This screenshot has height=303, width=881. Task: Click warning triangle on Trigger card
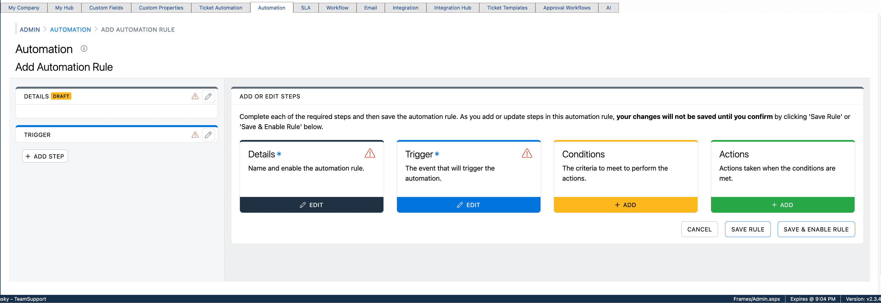(x=527, y=153)
